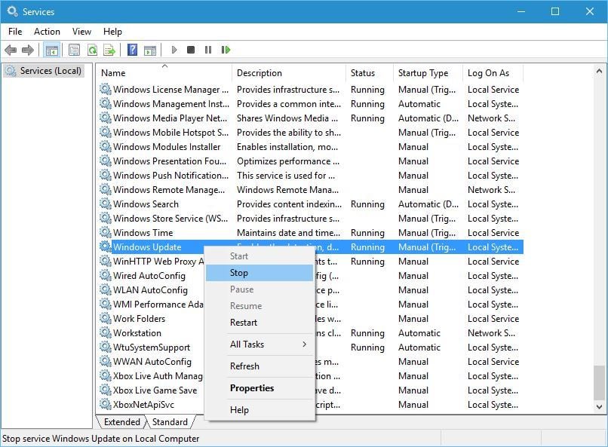Expand the All Tasks submenu
This screenshot has height=447, width=608.
pyautogui.click(x=259, y=344)
